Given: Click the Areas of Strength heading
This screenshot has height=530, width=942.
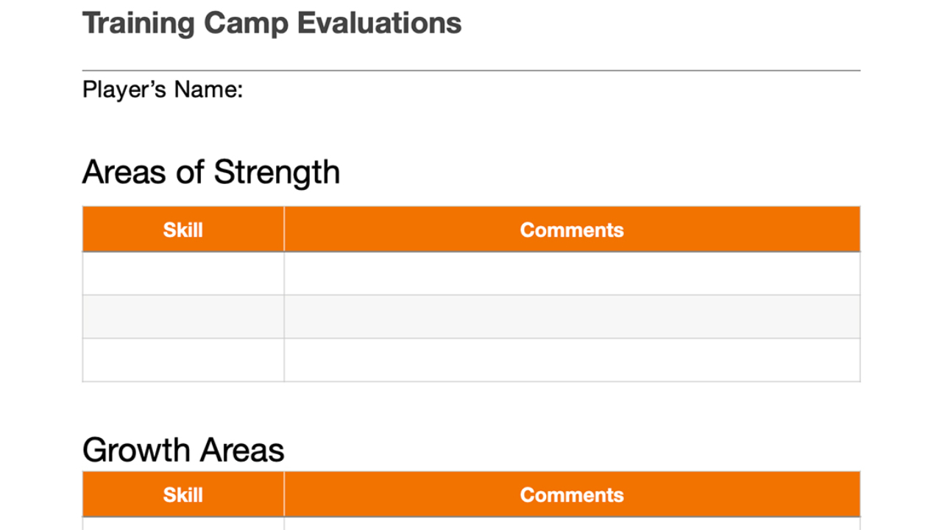Looking at the screenshot, I should tap(211, 172).
